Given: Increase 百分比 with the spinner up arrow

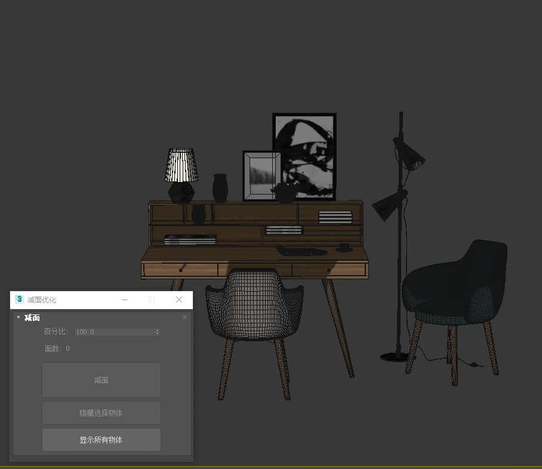Looking at the screenshot, I should (x=158, y=330).
